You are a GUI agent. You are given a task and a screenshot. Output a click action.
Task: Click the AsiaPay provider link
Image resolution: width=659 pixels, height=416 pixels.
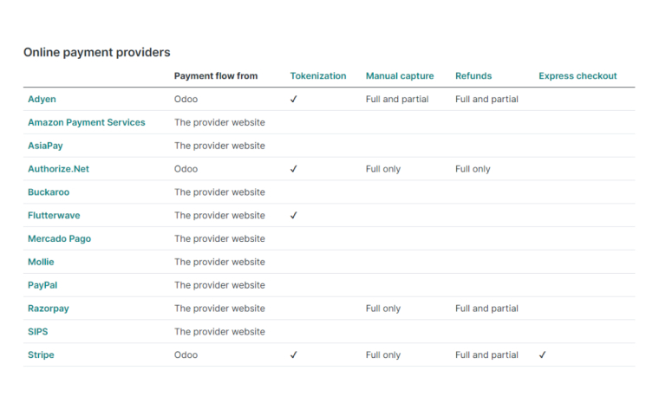coord(45,146)
